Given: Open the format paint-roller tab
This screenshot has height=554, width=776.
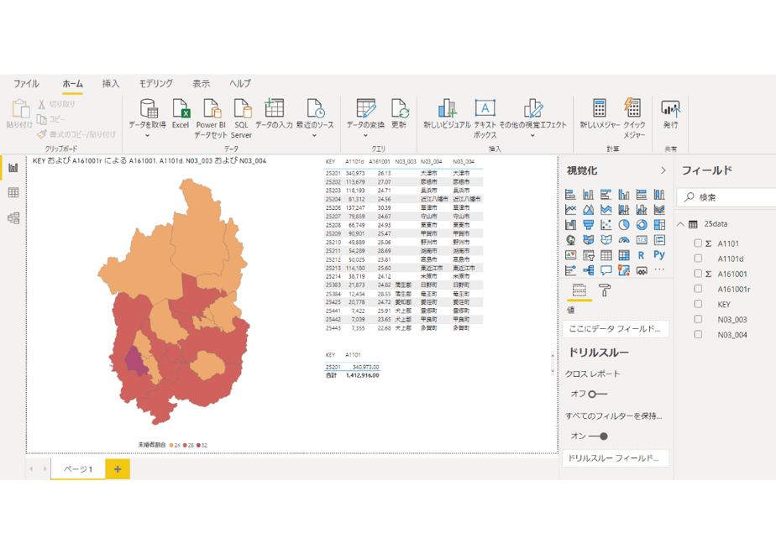Looking at the screenshot, I should point(605,290).
